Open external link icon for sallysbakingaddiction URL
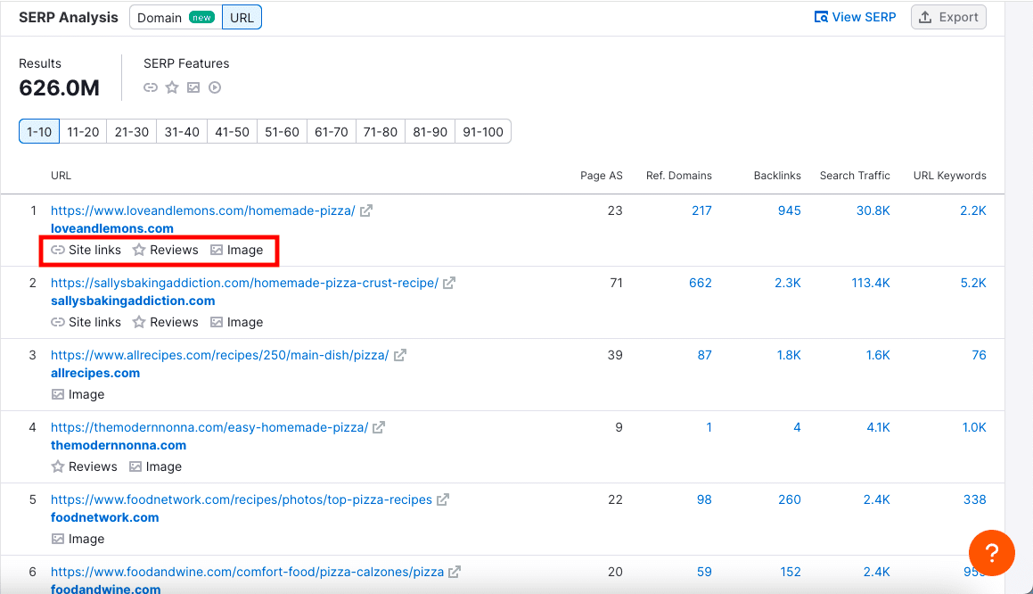This screenshot has height=594, width=1033. coord(449,283)
